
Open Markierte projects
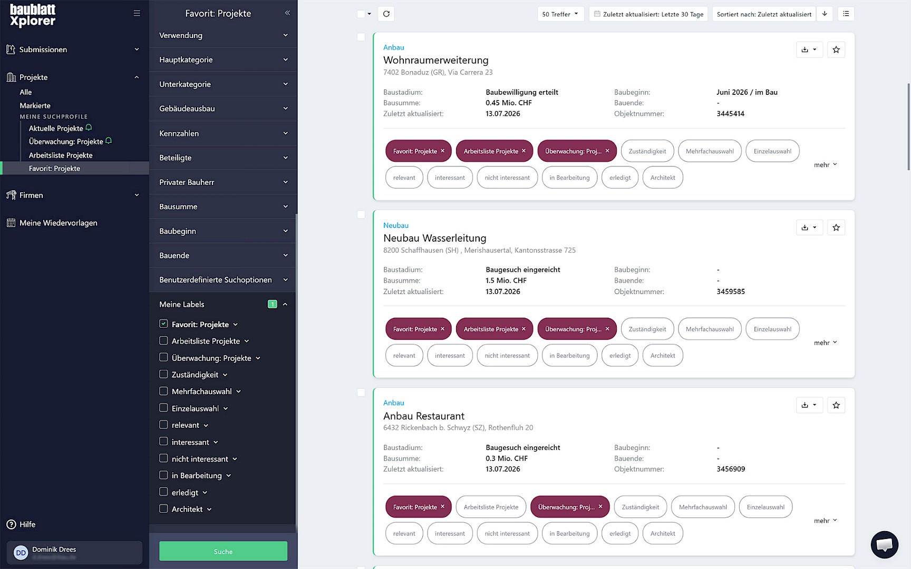pos(35,105)
